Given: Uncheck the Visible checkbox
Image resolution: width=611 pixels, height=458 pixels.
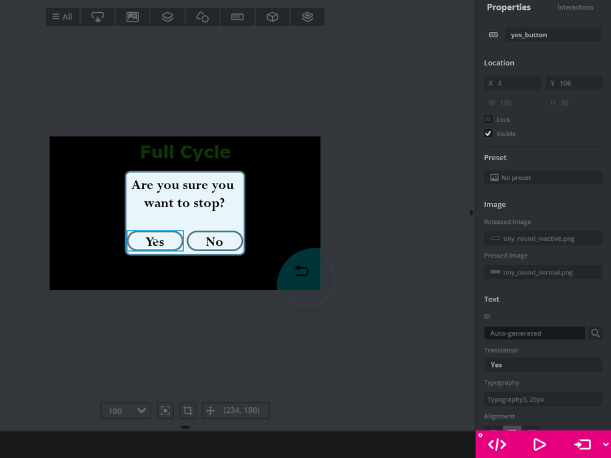Looking at the screenshot, I should [488, 133].
